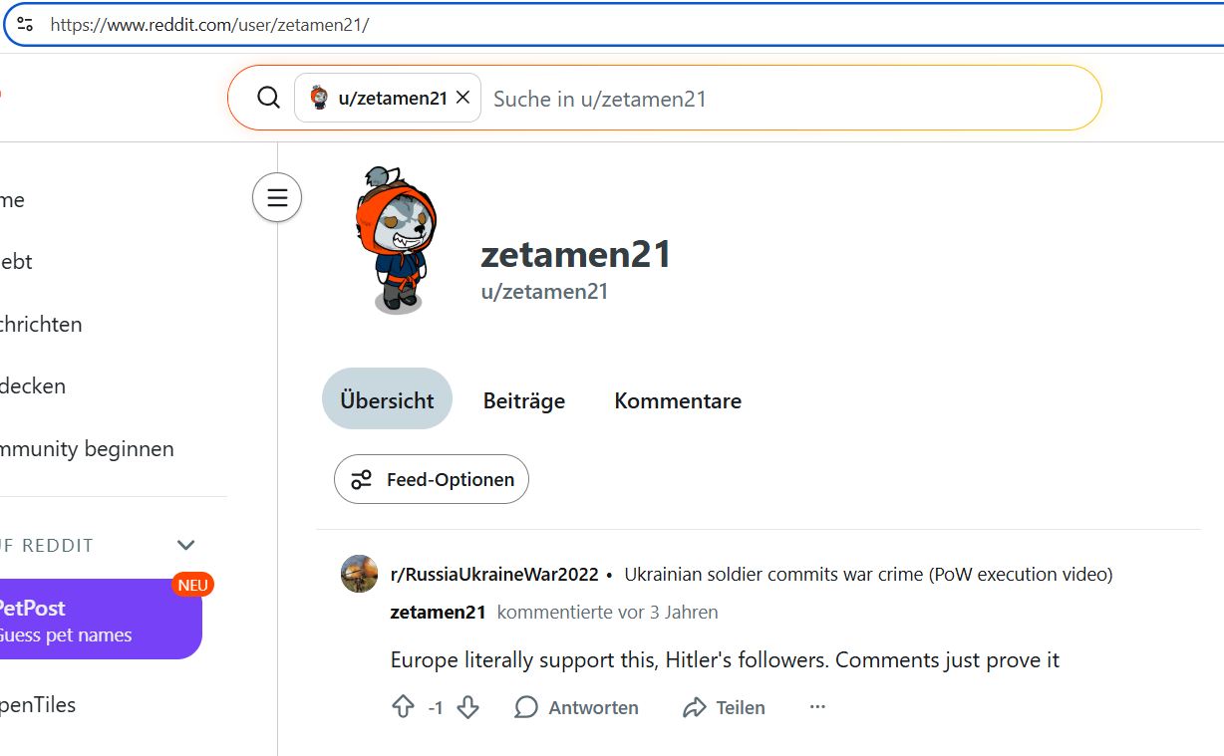Viewport: 1224px width, 756px height.
Task: Switch to the Beiträge tab
Action: point(523,400)
